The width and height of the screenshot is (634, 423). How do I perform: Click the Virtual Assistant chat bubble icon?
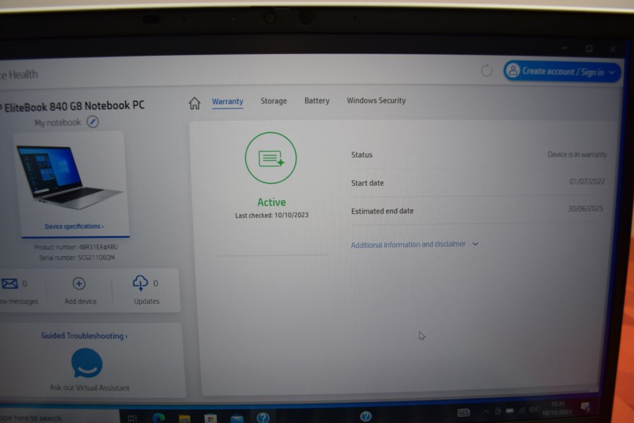tap(87, 363)
